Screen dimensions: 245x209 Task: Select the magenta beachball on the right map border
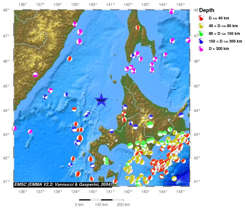click(x=188, y=40)
